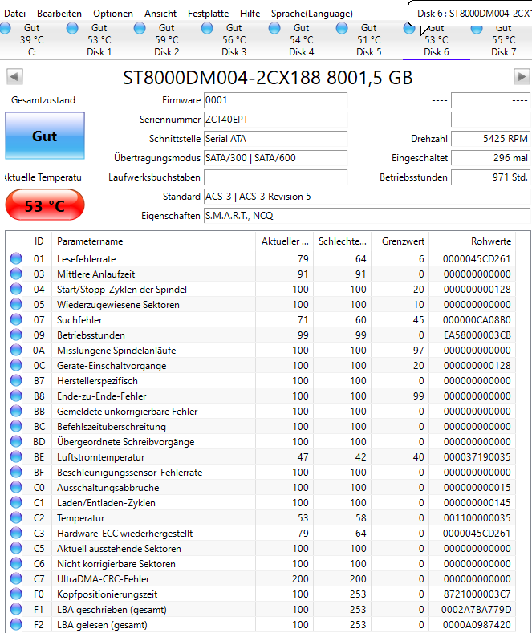Click the Firmware field 0001
The image size is (532, 633).
(275, 100)
